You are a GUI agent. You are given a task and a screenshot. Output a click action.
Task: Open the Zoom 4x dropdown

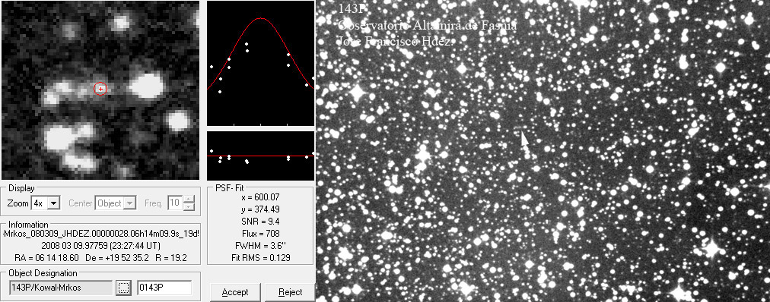click(x=45, y=203)
